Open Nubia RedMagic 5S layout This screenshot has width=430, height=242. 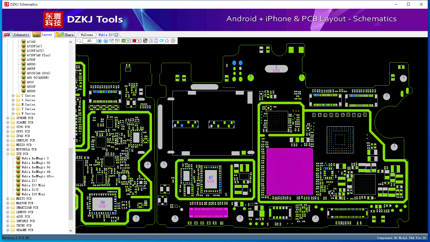click(x=36, y=163)
